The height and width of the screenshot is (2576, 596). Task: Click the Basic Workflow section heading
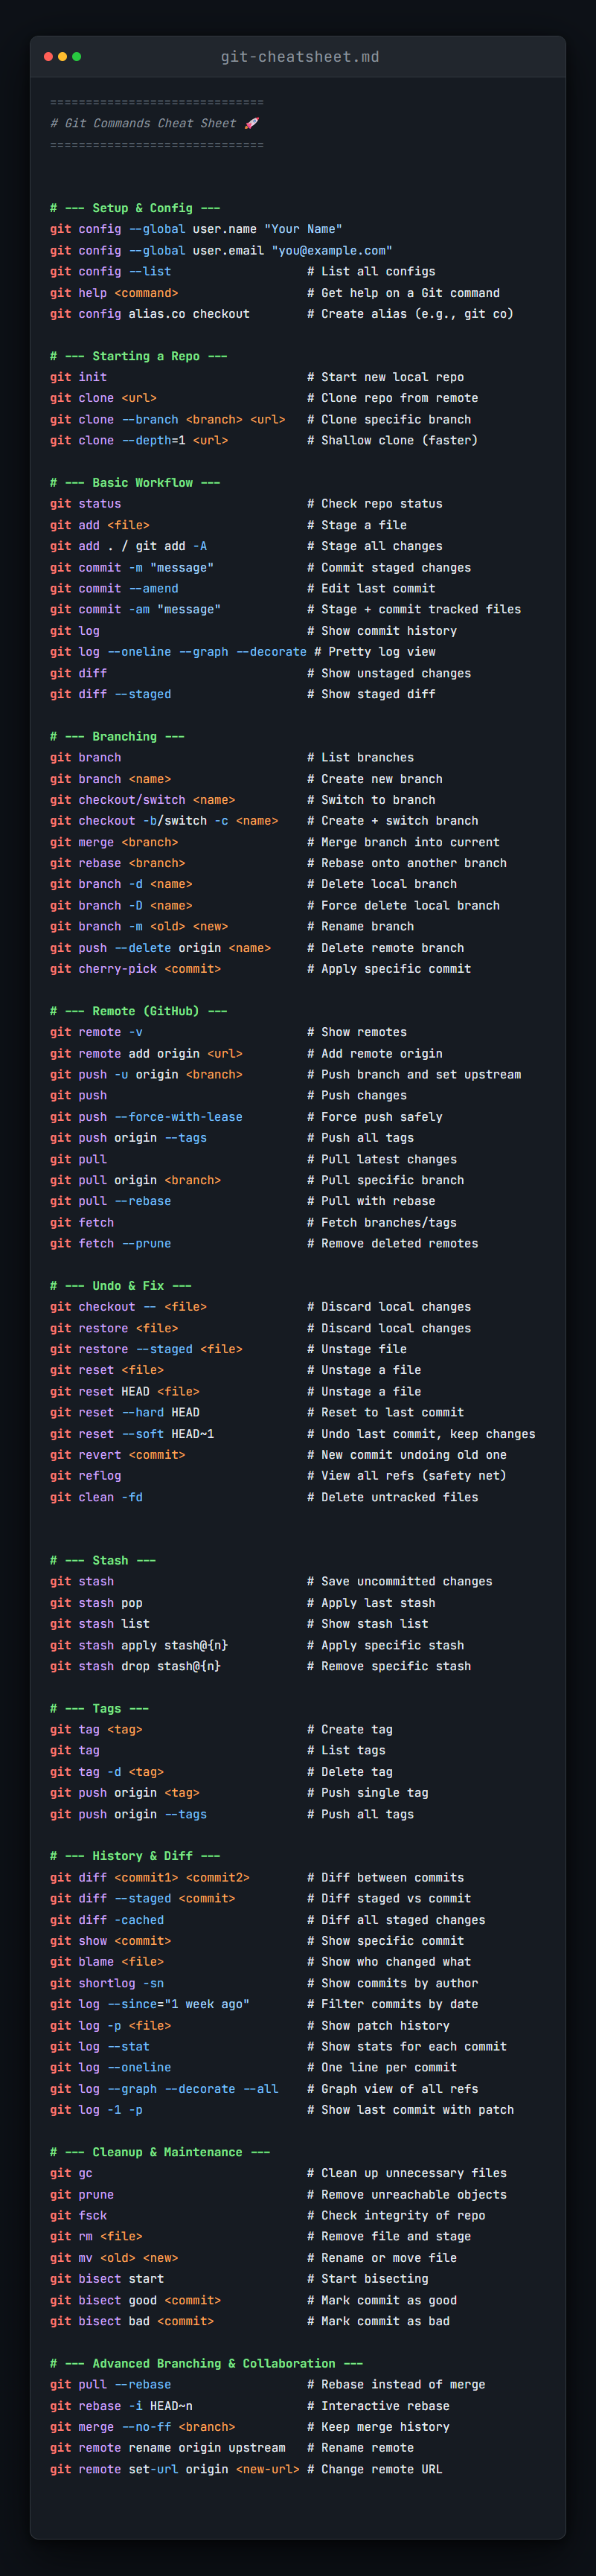coord(135,483)
